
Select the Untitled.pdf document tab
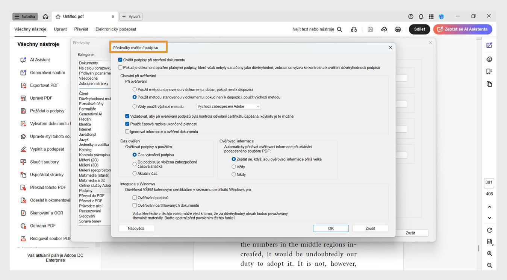point(85,17)
